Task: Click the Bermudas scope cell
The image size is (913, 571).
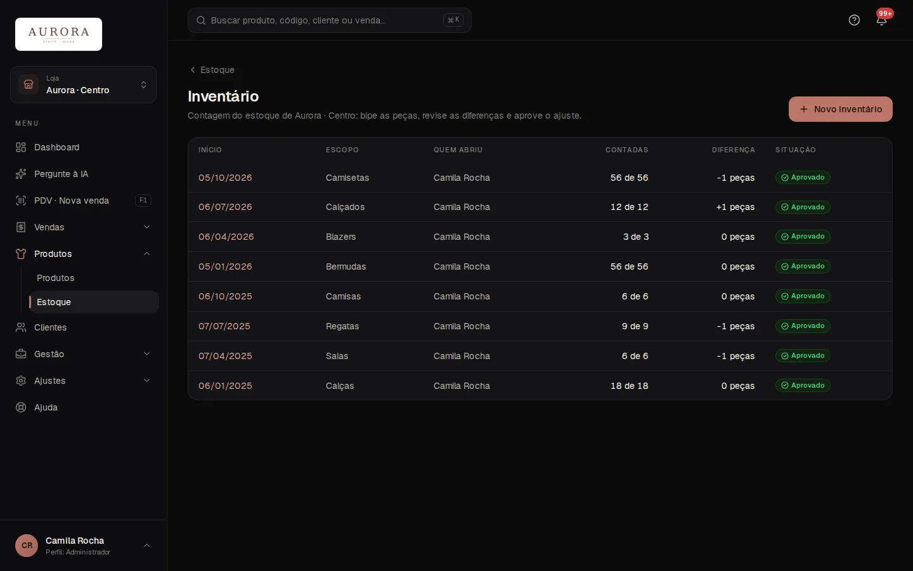Action: point(346,266)
